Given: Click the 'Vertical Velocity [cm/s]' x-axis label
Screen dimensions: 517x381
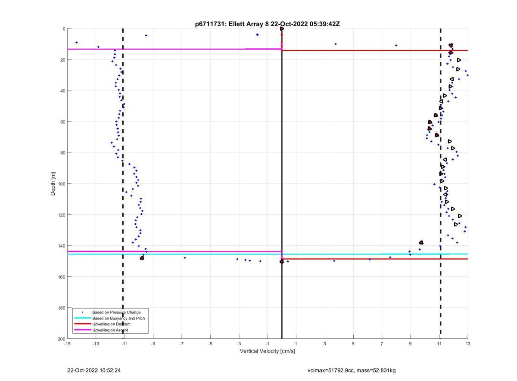Looking at the screenshot, I should tap(267, 351).
